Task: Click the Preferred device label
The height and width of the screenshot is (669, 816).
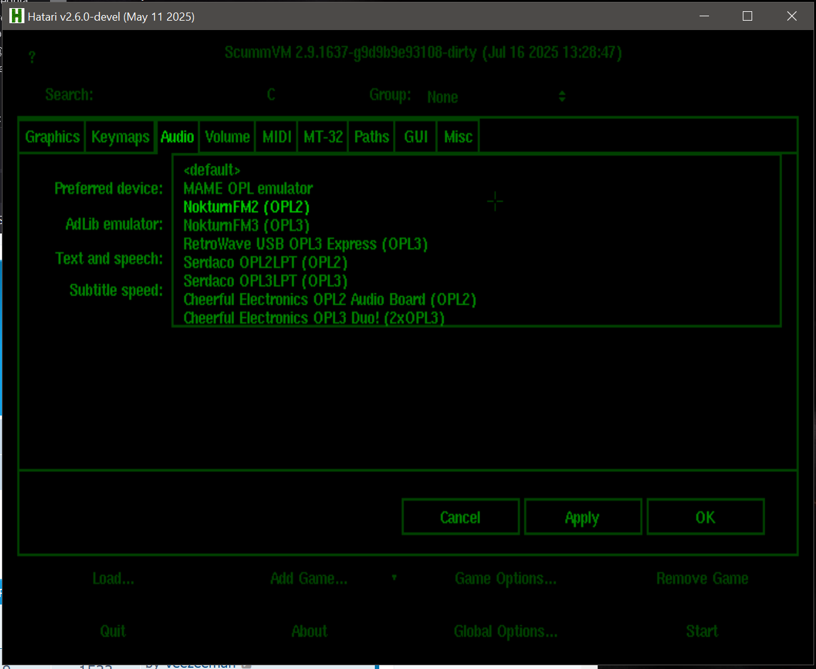Action: pyautogui.click(x=108, y=188)
